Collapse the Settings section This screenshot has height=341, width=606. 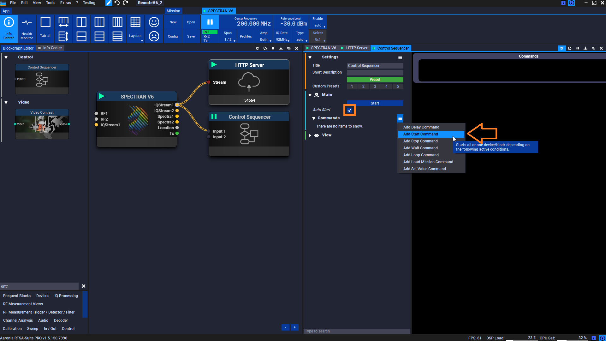click(310, 57)
